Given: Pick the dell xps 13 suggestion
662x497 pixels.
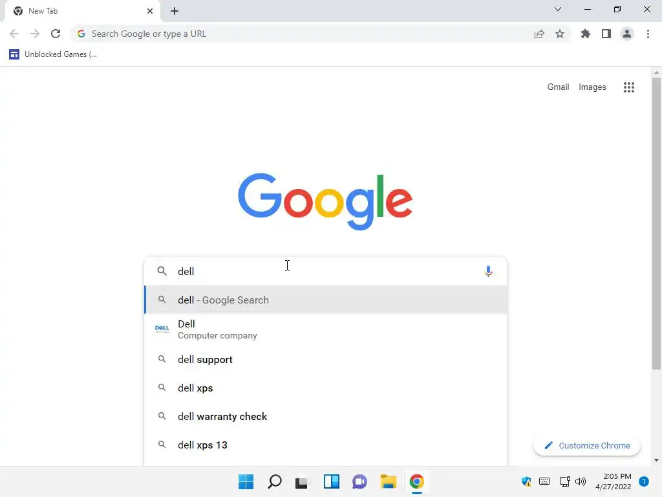Looking at the screenshot, I should tap(325, 445).
